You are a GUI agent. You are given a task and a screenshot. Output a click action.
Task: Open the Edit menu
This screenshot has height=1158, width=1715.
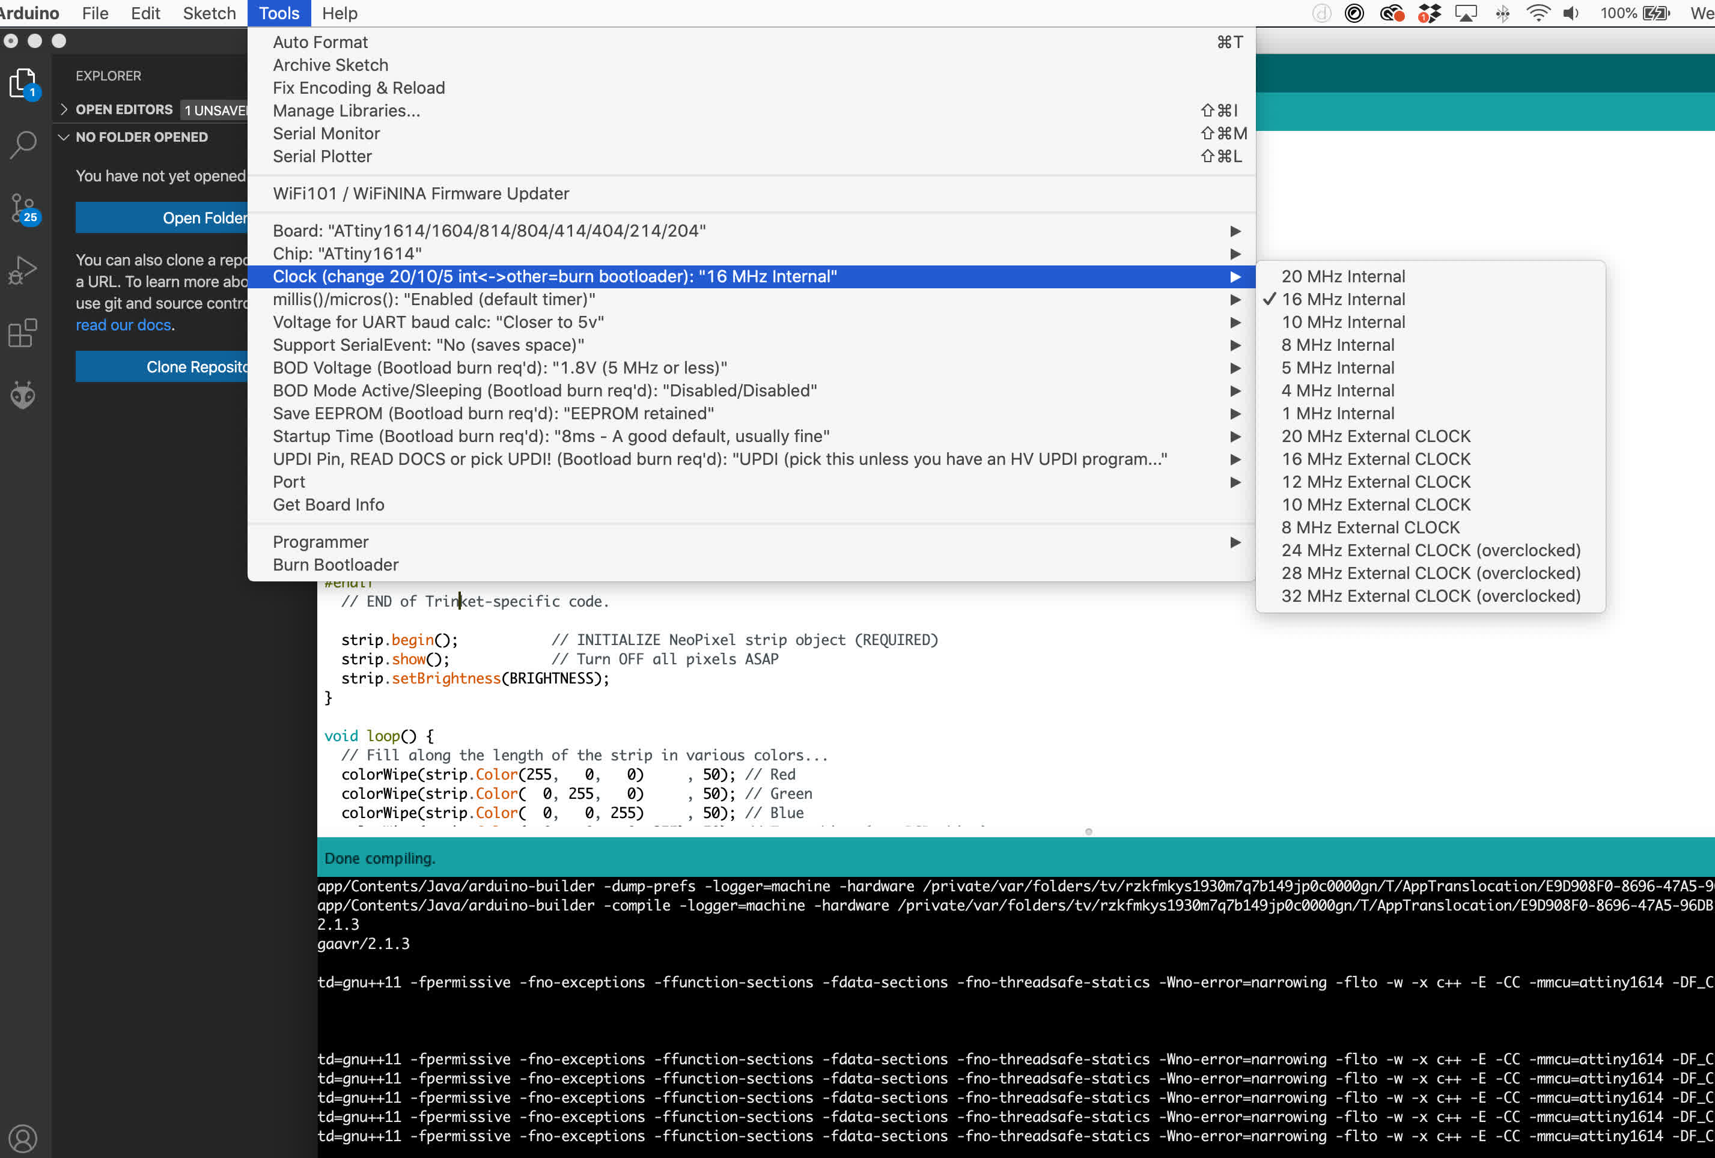pyautogui.click(x=145, y=13)
